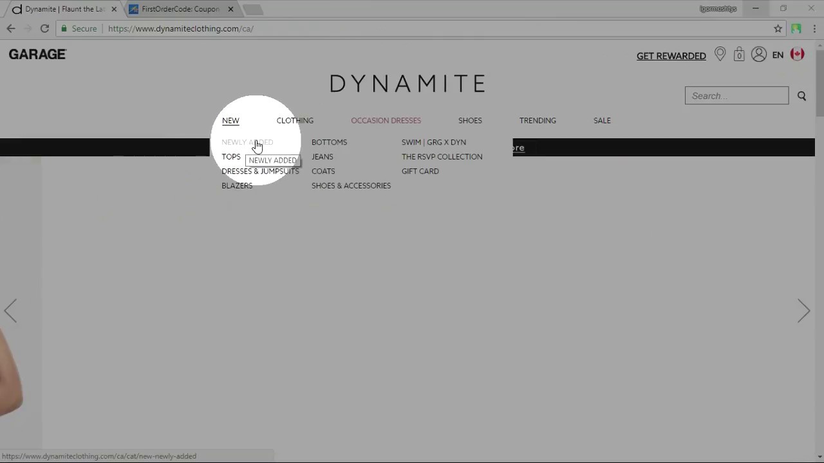
Task: Select GIFT CARD link
Action: coord(420,171)
